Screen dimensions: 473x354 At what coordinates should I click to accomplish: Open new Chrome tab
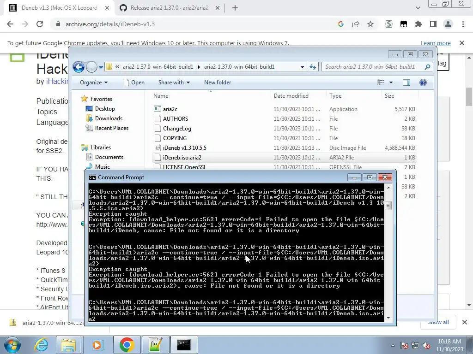tap(235, 8)
